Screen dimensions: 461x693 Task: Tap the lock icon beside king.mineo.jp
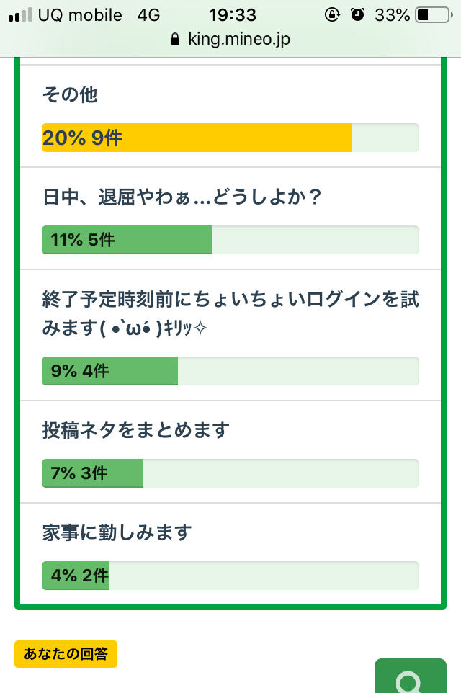tap(174, 40)
